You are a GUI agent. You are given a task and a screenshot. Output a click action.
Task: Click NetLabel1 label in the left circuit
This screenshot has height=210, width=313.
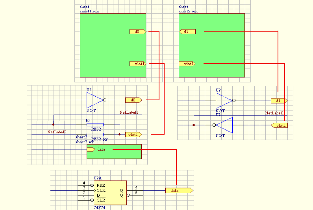(129, 112)
